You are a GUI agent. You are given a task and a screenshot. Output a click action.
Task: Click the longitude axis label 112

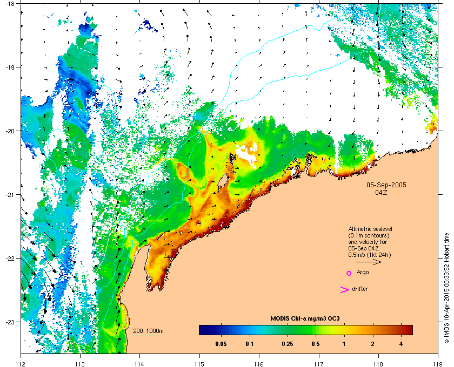pos(21,364)
